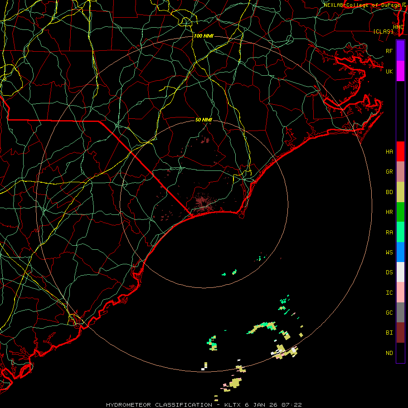Click the "GR" legend label
Image resolution: width=408 pixels, height=408 pixels.
click(x=389, y=172)
